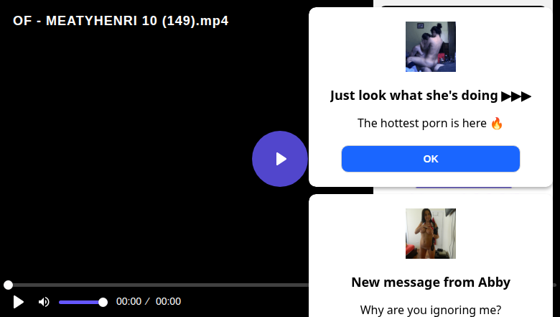Click "New message from Abby" heading
The width and height of the screenshot is (560, 317).
pyautogui.click(x=431, y=282)
